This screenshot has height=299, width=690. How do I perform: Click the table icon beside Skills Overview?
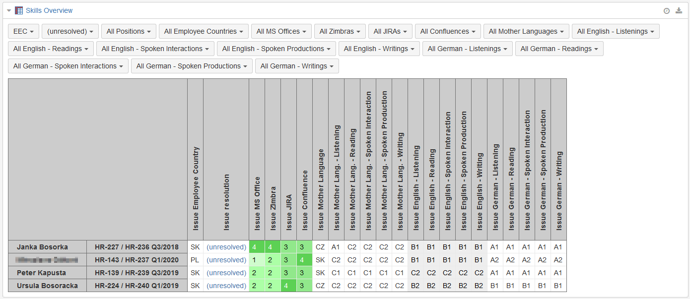click(19, 10)
